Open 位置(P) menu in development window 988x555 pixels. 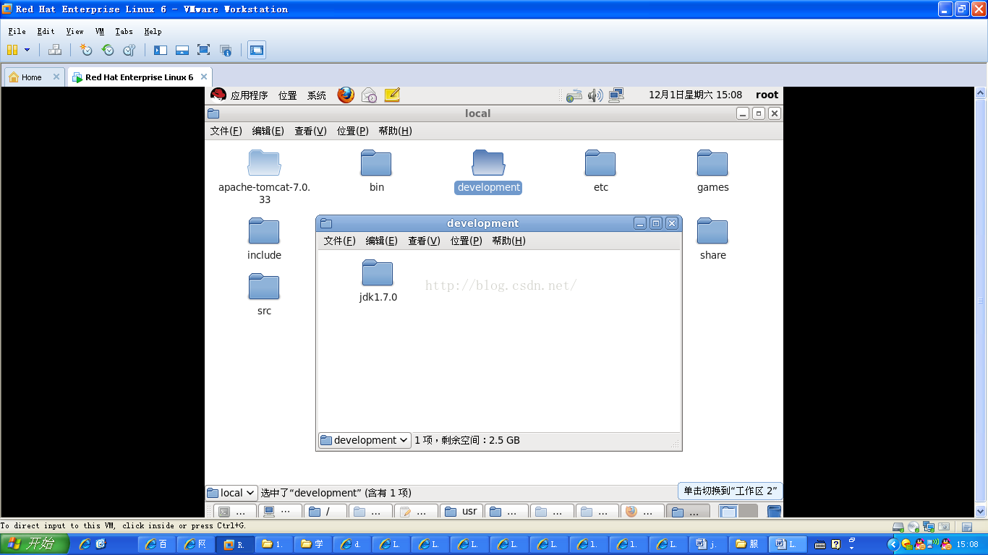(x=466, y=241)
